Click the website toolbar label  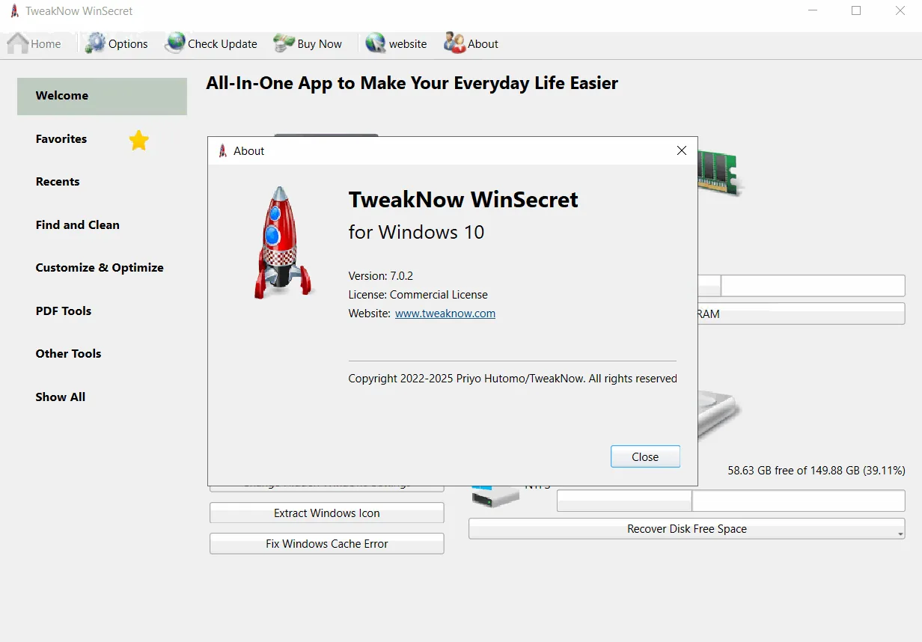point(408,44)
